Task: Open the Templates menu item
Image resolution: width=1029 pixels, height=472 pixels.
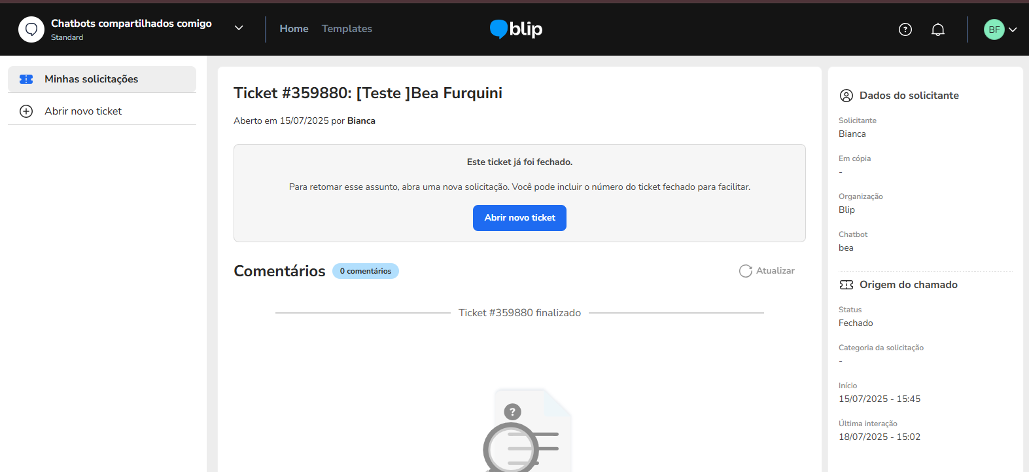Action: click(x=347, y=29)
